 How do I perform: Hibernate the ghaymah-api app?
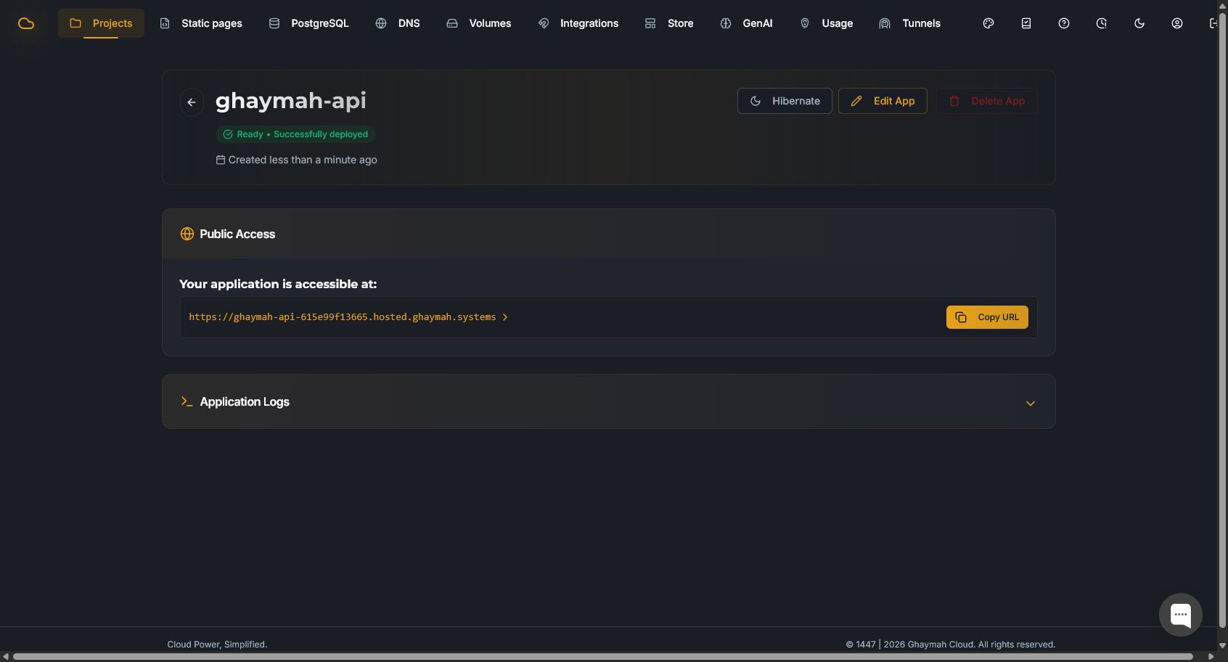785,101
